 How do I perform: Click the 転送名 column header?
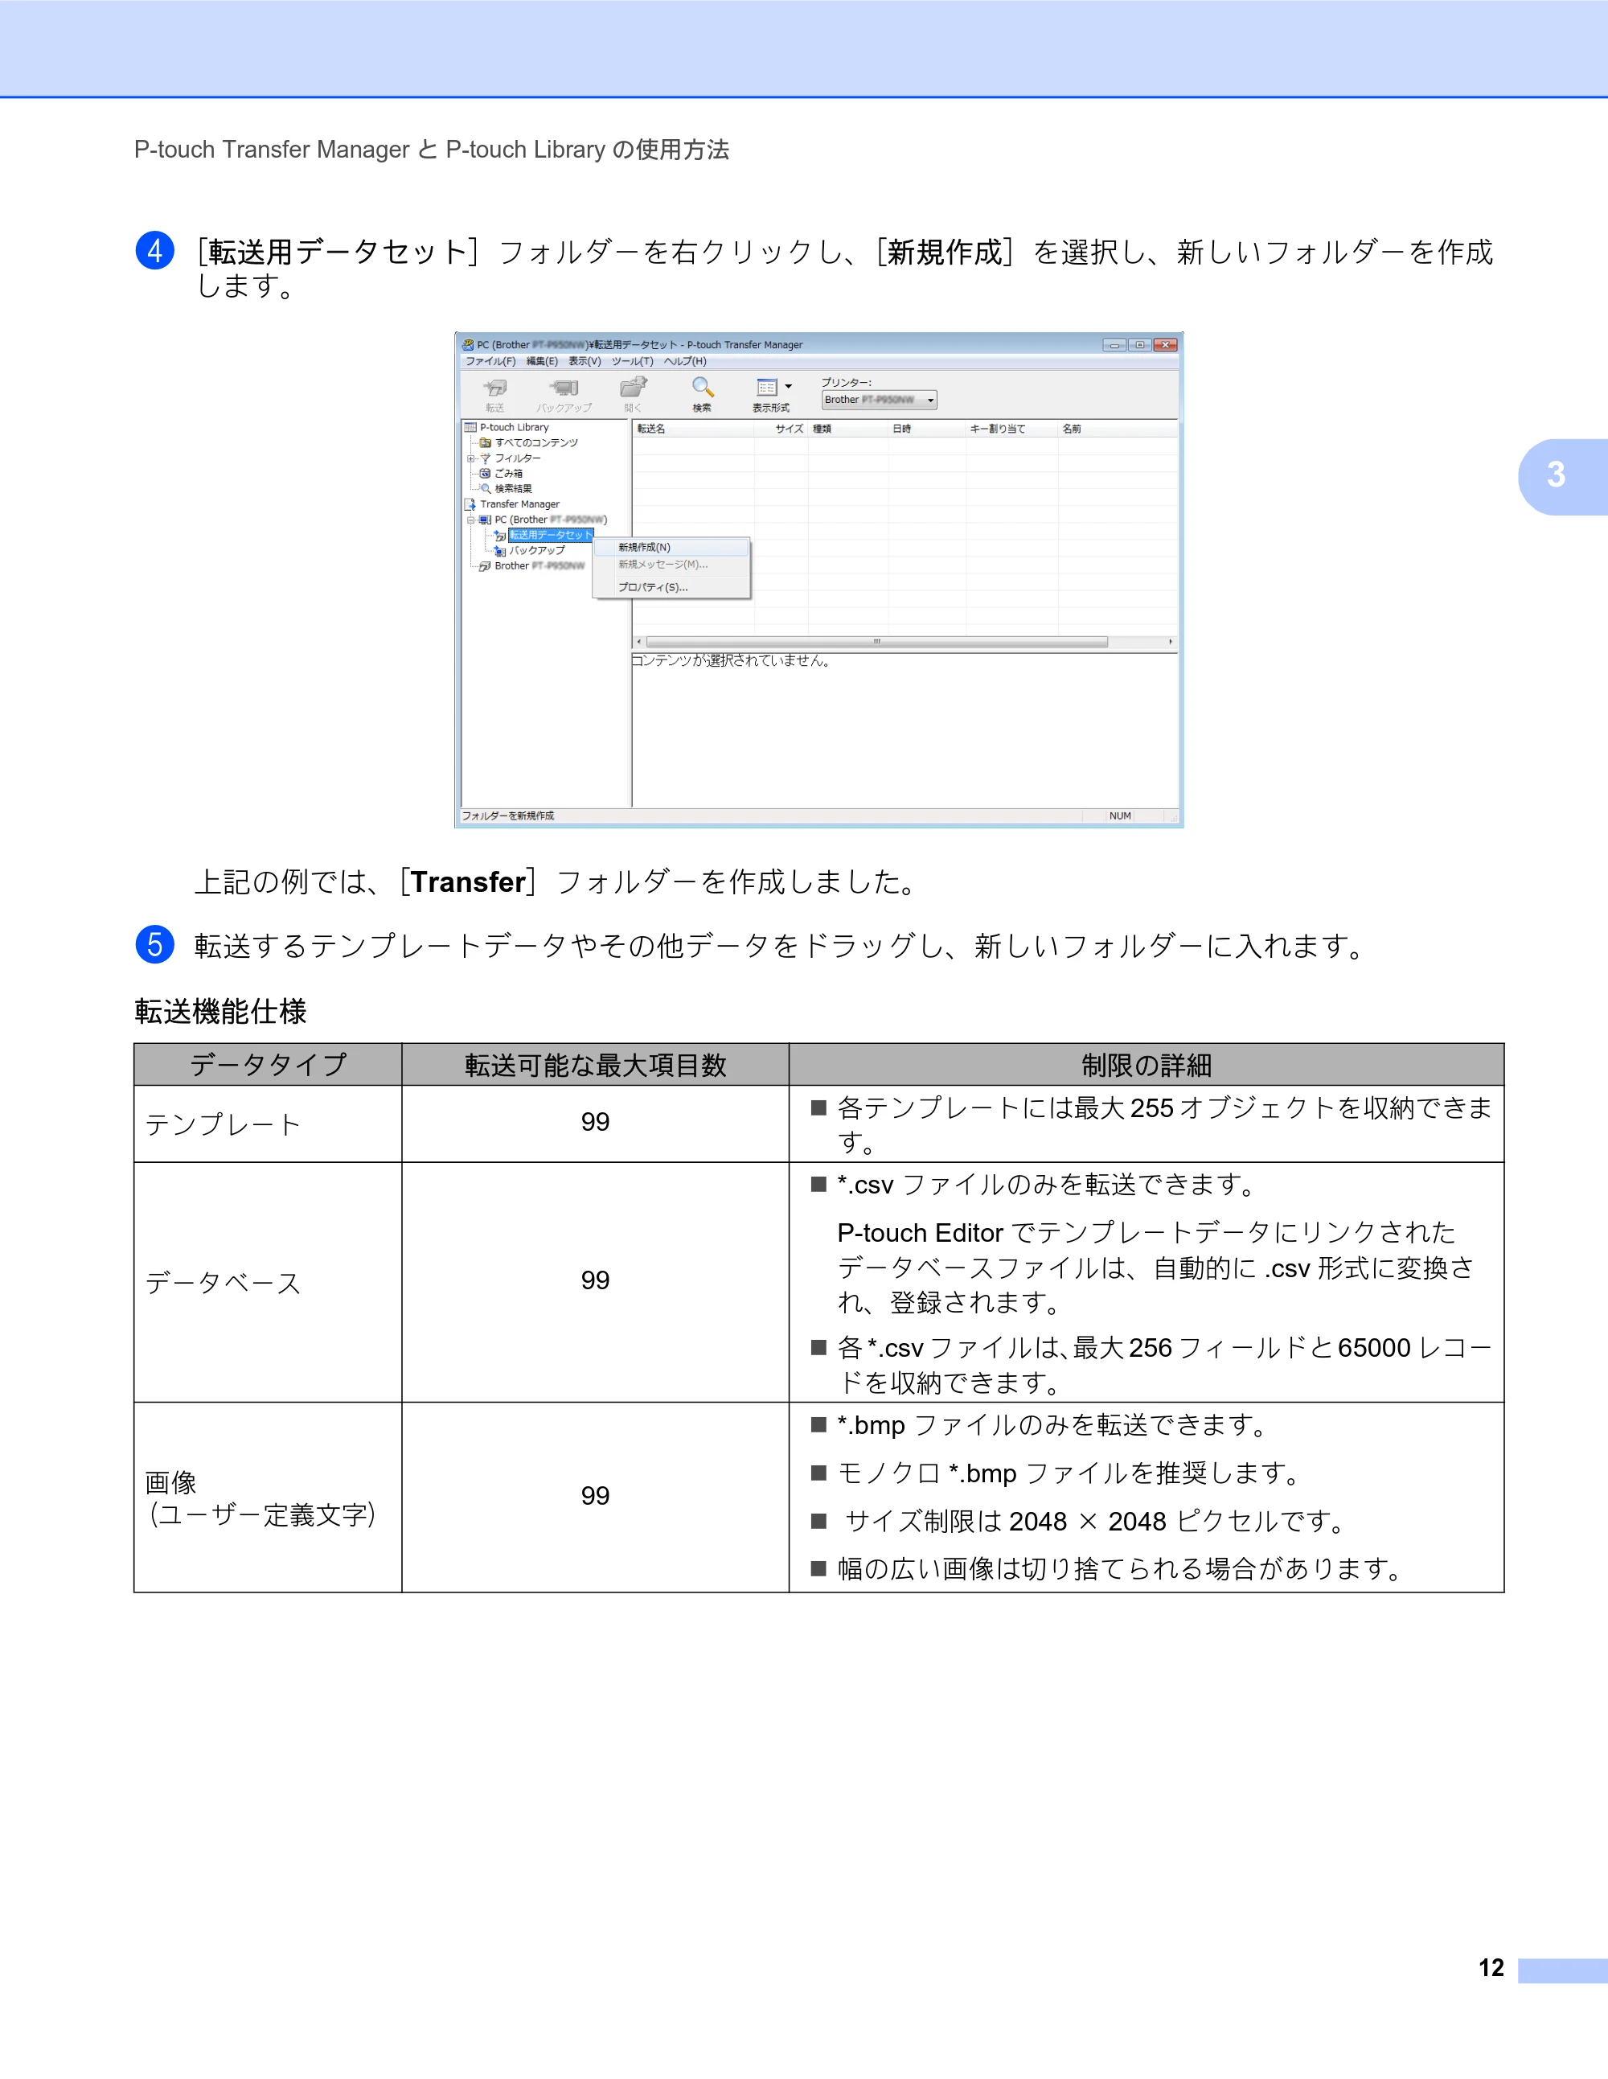pos(693,429)
